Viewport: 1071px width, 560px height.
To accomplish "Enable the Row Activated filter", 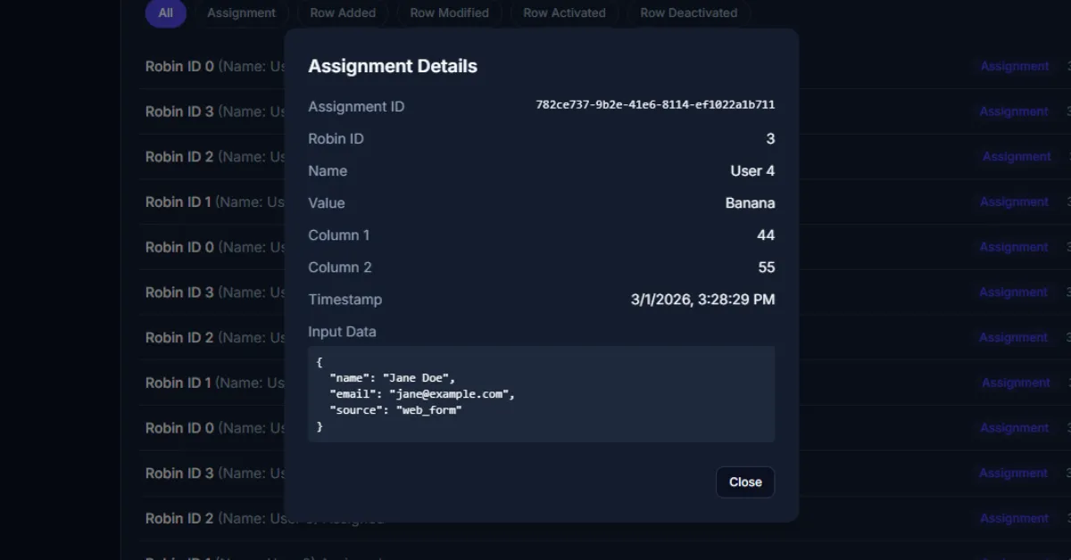I will (564, 12).
